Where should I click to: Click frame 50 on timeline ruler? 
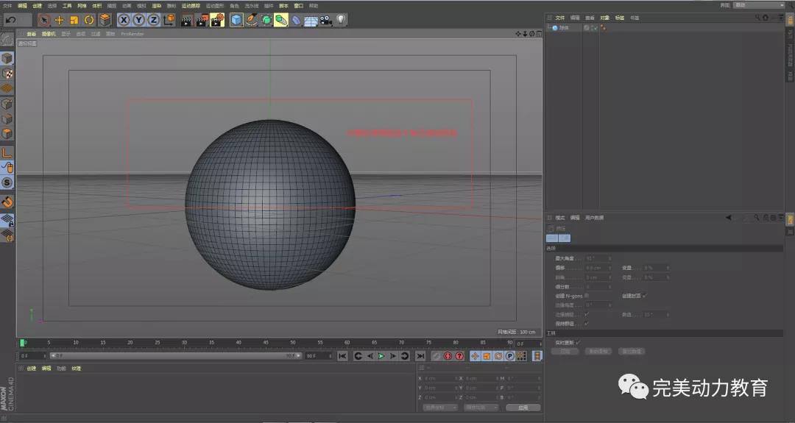(x=292, y=343)
